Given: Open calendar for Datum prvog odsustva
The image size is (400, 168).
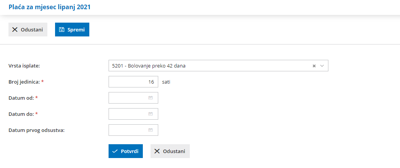Looking at the screenshot, I should [x=151, y=130].
